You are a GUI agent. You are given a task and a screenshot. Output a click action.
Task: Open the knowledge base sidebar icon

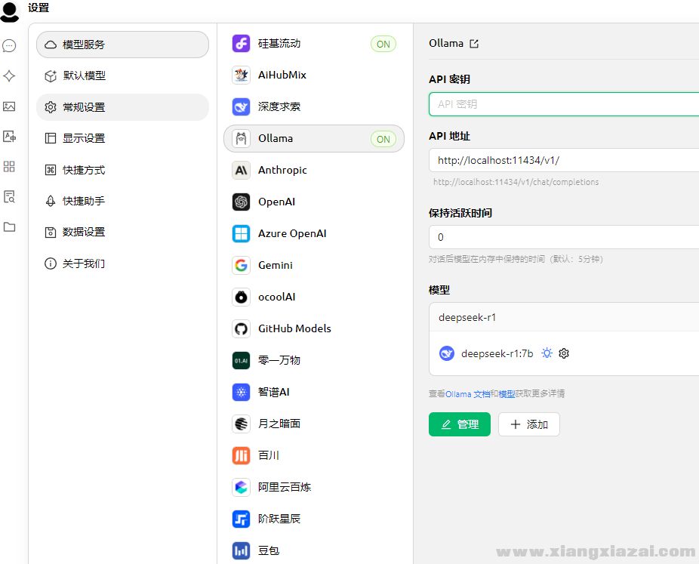9,196
